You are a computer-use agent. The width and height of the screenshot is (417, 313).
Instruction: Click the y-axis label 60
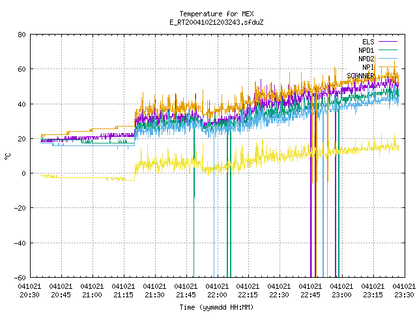coord(22,69)
